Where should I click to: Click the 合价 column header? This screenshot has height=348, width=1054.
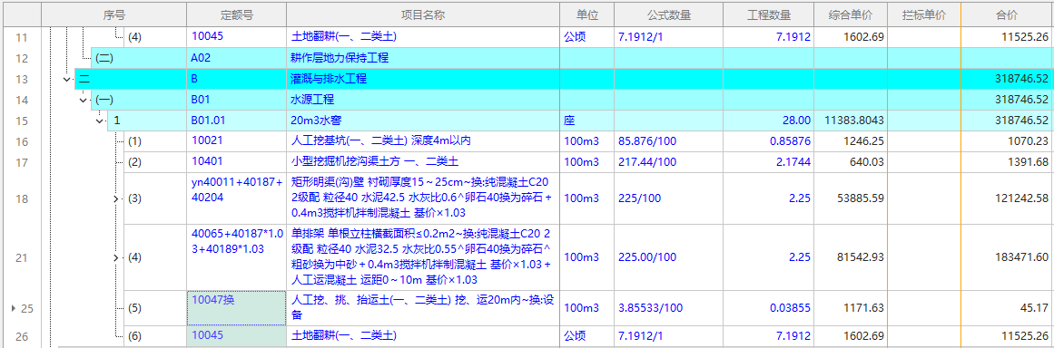coord(1006,14)
